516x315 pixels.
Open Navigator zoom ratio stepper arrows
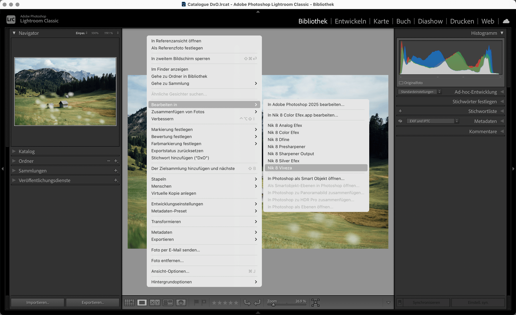tap(118, 33)
